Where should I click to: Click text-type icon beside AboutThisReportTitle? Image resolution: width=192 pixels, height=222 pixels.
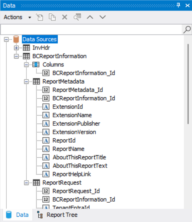click(46, 157)
